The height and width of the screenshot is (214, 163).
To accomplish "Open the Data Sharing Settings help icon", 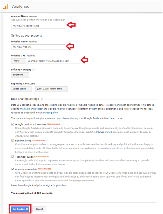I will (x=41, y=99).
